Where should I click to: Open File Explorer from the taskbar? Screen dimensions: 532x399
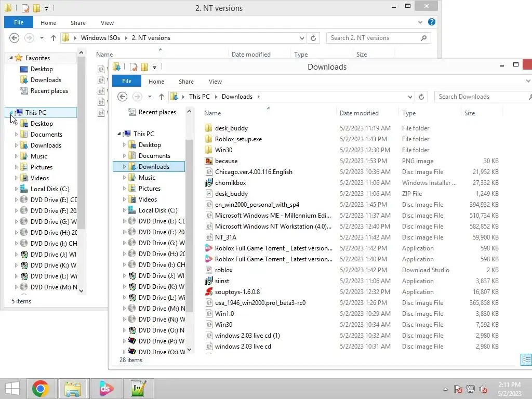pyautogui.click(x=73, y=389)
